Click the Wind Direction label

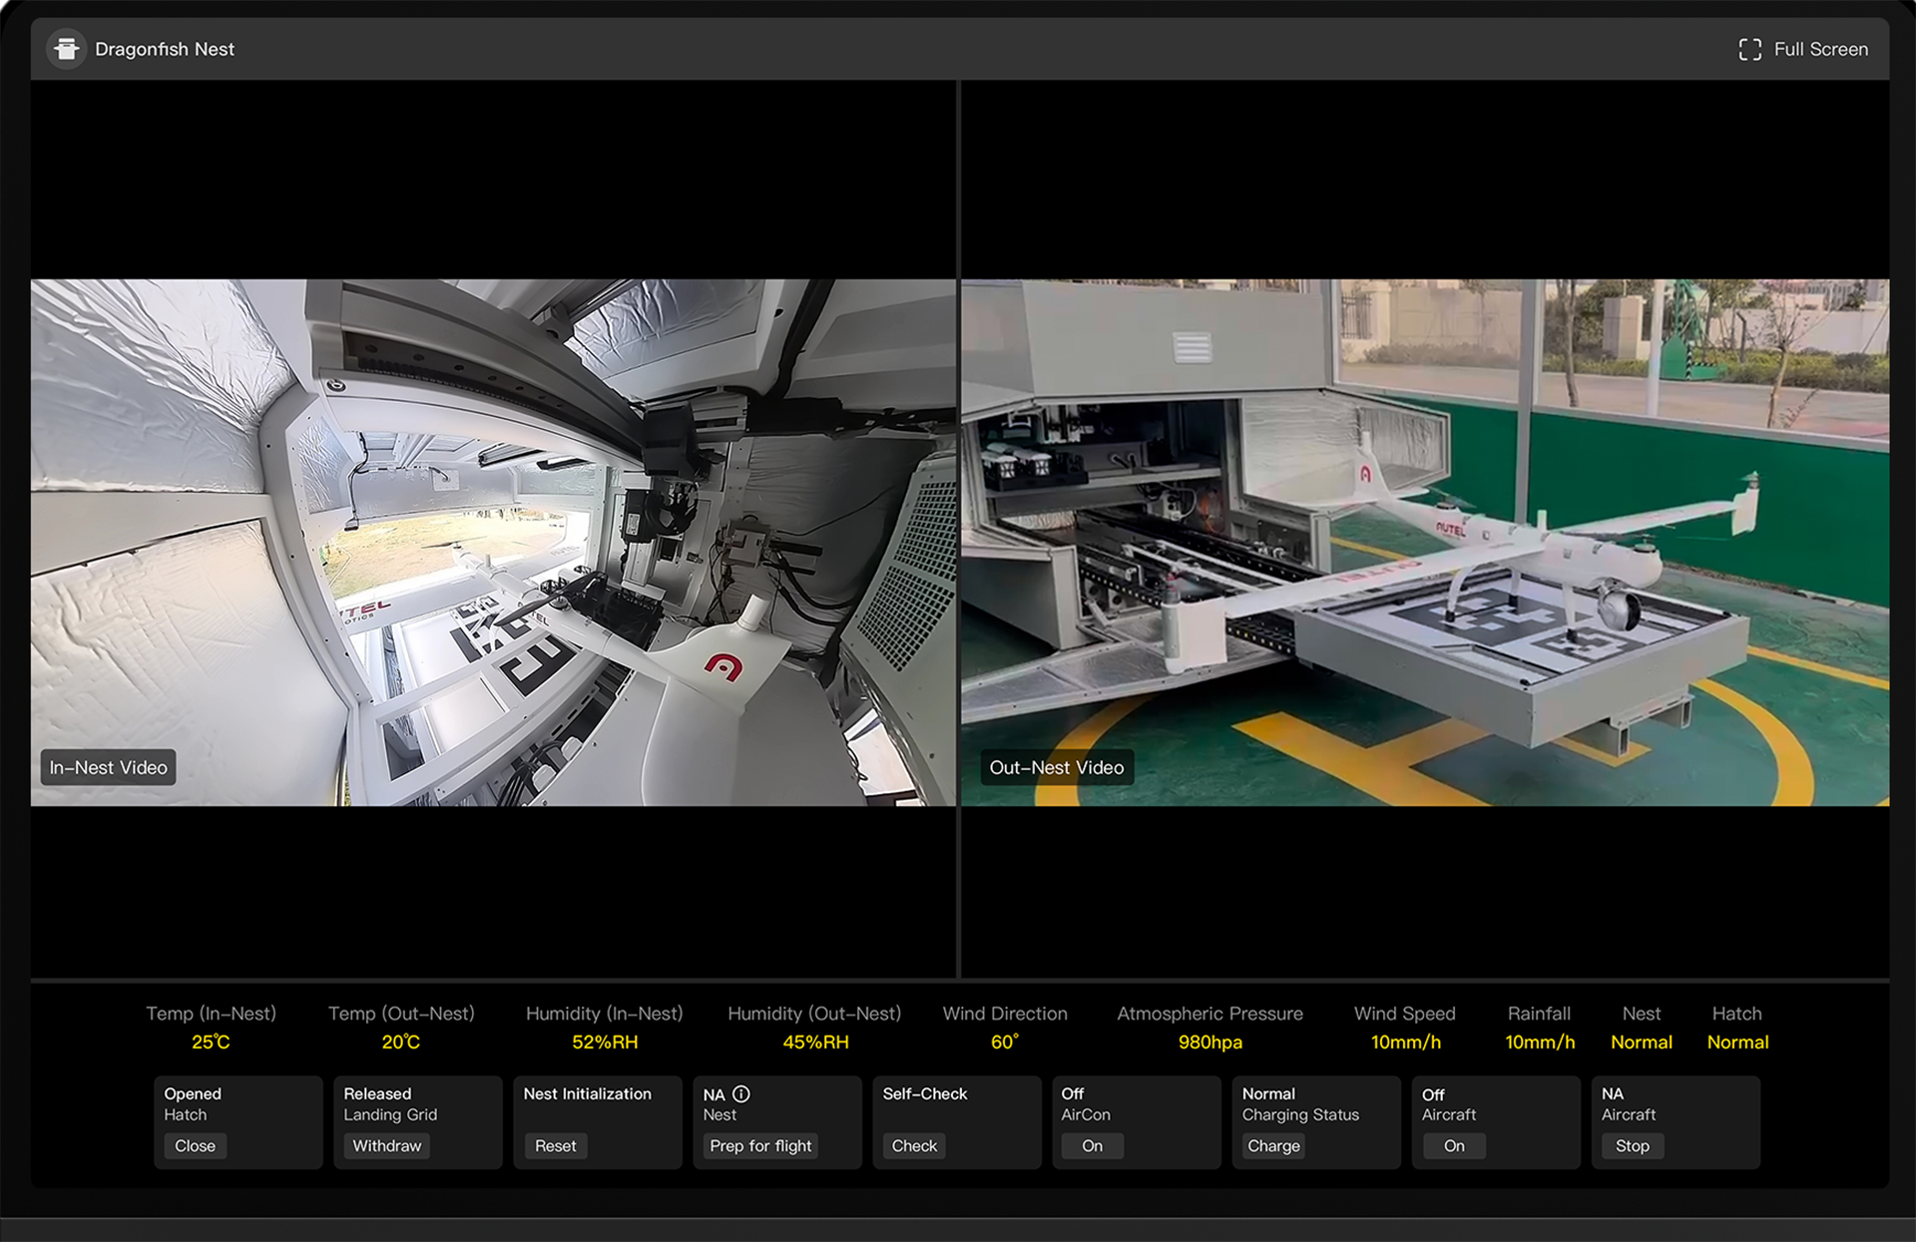[x=1005, y=1014]
